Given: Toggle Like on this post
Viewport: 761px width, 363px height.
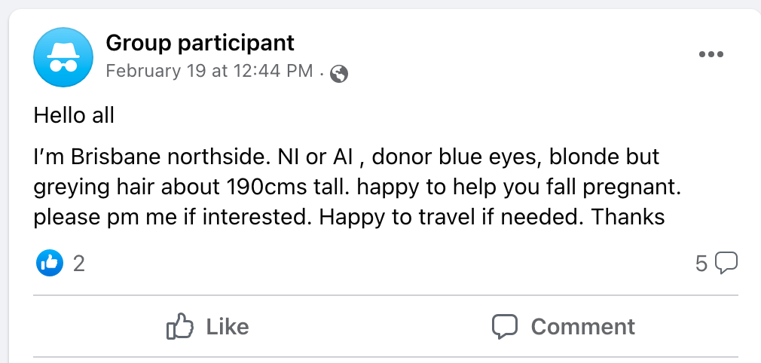Looking at the screenshot, I should click(208, 326).
